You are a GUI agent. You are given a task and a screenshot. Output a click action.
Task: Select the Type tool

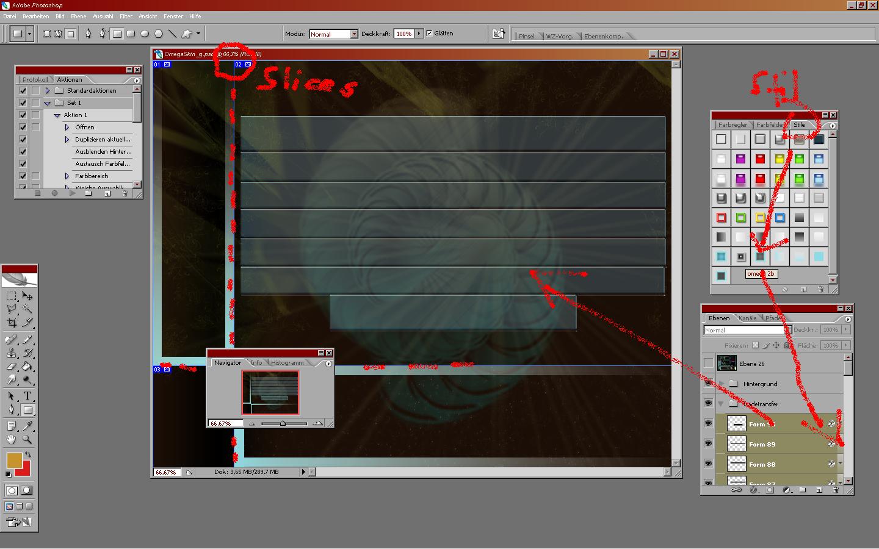coord(27,396)
